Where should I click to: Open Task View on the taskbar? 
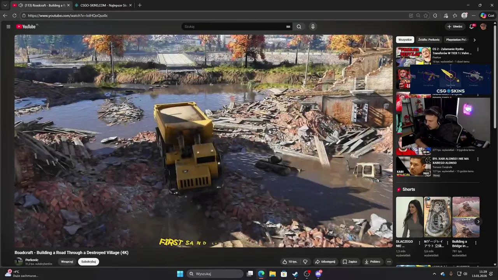(x=250, y=274)
